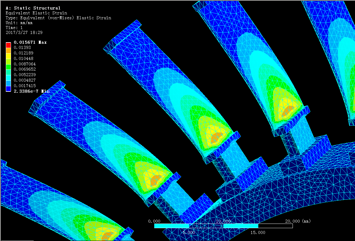Click the '0.0052239' legend value
This screenshot has width=355, height=241.
pyautogui.click(x=25, y=75)
